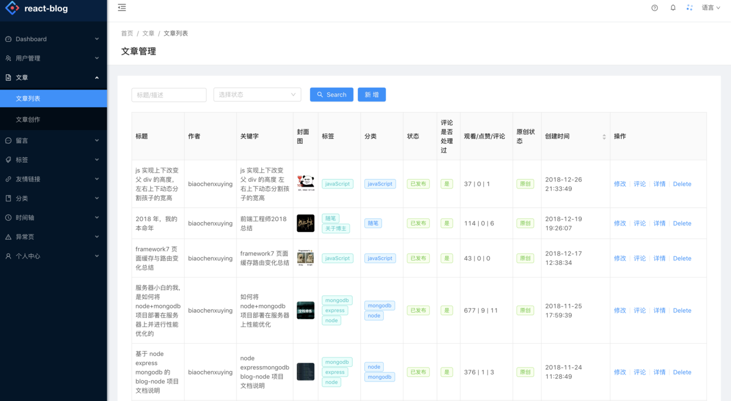This screenshot has height=401, width=731.
Task: Click Delete for the 2018-12-26 article
Action: (681, 184)
